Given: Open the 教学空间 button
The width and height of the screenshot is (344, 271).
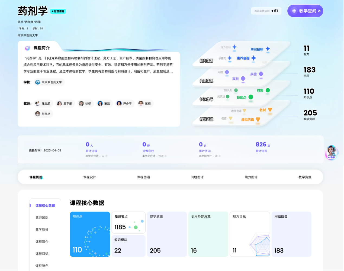Looking at the screenshot, I should [305, 11].
